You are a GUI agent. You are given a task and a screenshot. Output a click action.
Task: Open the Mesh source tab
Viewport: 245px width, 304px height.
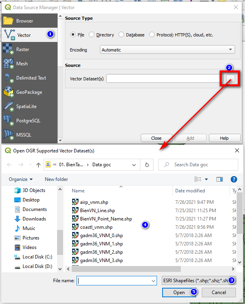click(x=29, y=64)
